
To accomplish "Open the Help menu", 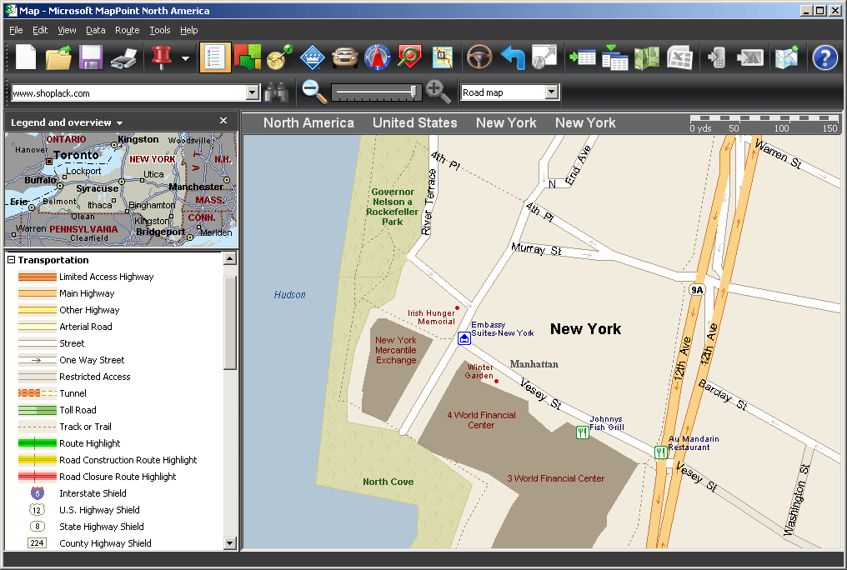I will (x=189, y=30).
